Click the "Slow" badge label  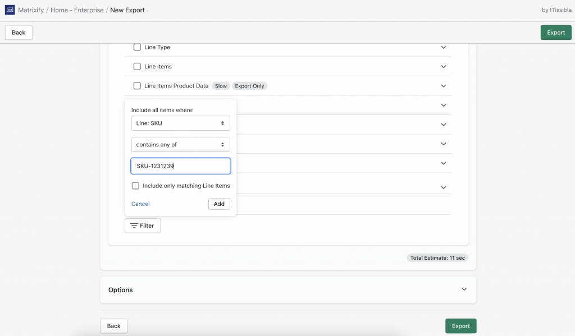pyautogui.click(x=220, y=86)
